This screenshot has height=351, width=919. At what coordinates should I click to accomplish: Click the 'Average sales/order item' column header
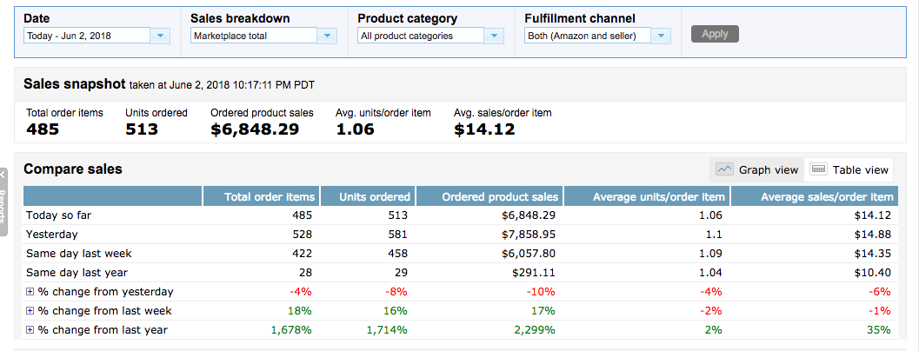pos(815,196)
